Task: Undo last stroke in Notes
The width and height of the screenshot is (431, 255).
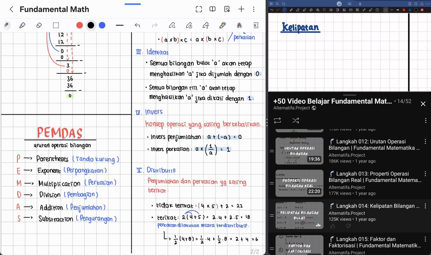Action: [x=137, y=25]
